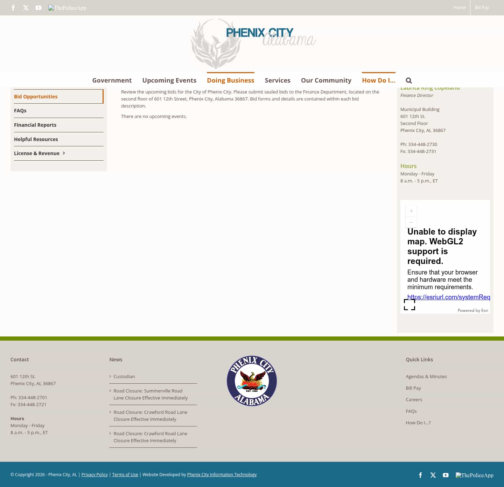Open Bill Pay quick link in footer
The width and height of the screenshot is (504, 487).
coord(413,388)
